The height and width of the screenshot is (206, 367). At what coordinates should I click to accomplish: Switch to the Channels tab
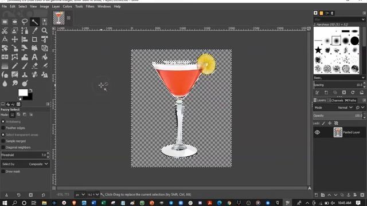click(x=335, y=101)
